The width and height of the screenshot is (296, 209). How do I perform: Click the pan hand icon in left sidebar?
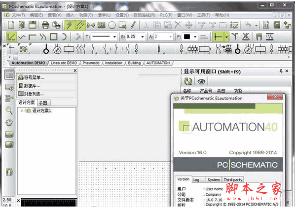tap(9, 123)
